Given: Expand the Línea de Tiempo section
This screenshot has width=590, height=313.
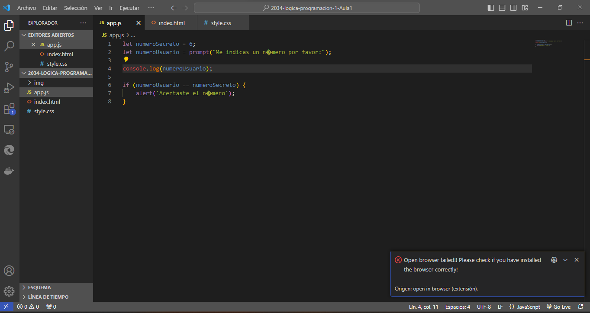Looking at the screenshot, I should coord(57,297).
